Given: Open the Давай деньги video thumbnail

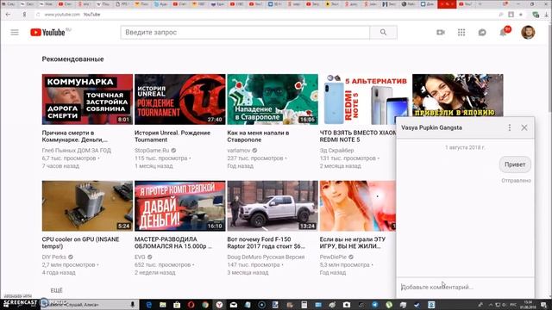Looking at the screenshot, I should (180, 206).
